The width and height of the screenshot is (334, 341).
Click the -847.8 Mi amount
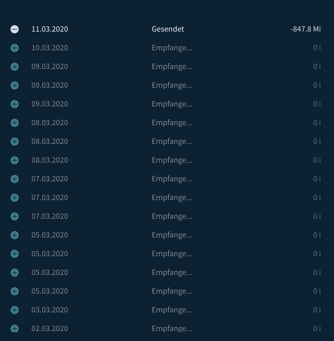tap(306, 29)
